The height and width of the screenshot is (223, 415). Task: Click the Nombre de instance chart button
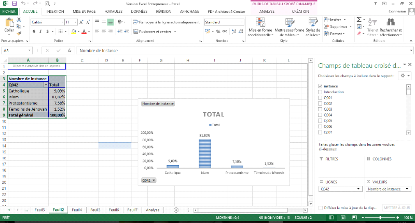coord(158,103)
